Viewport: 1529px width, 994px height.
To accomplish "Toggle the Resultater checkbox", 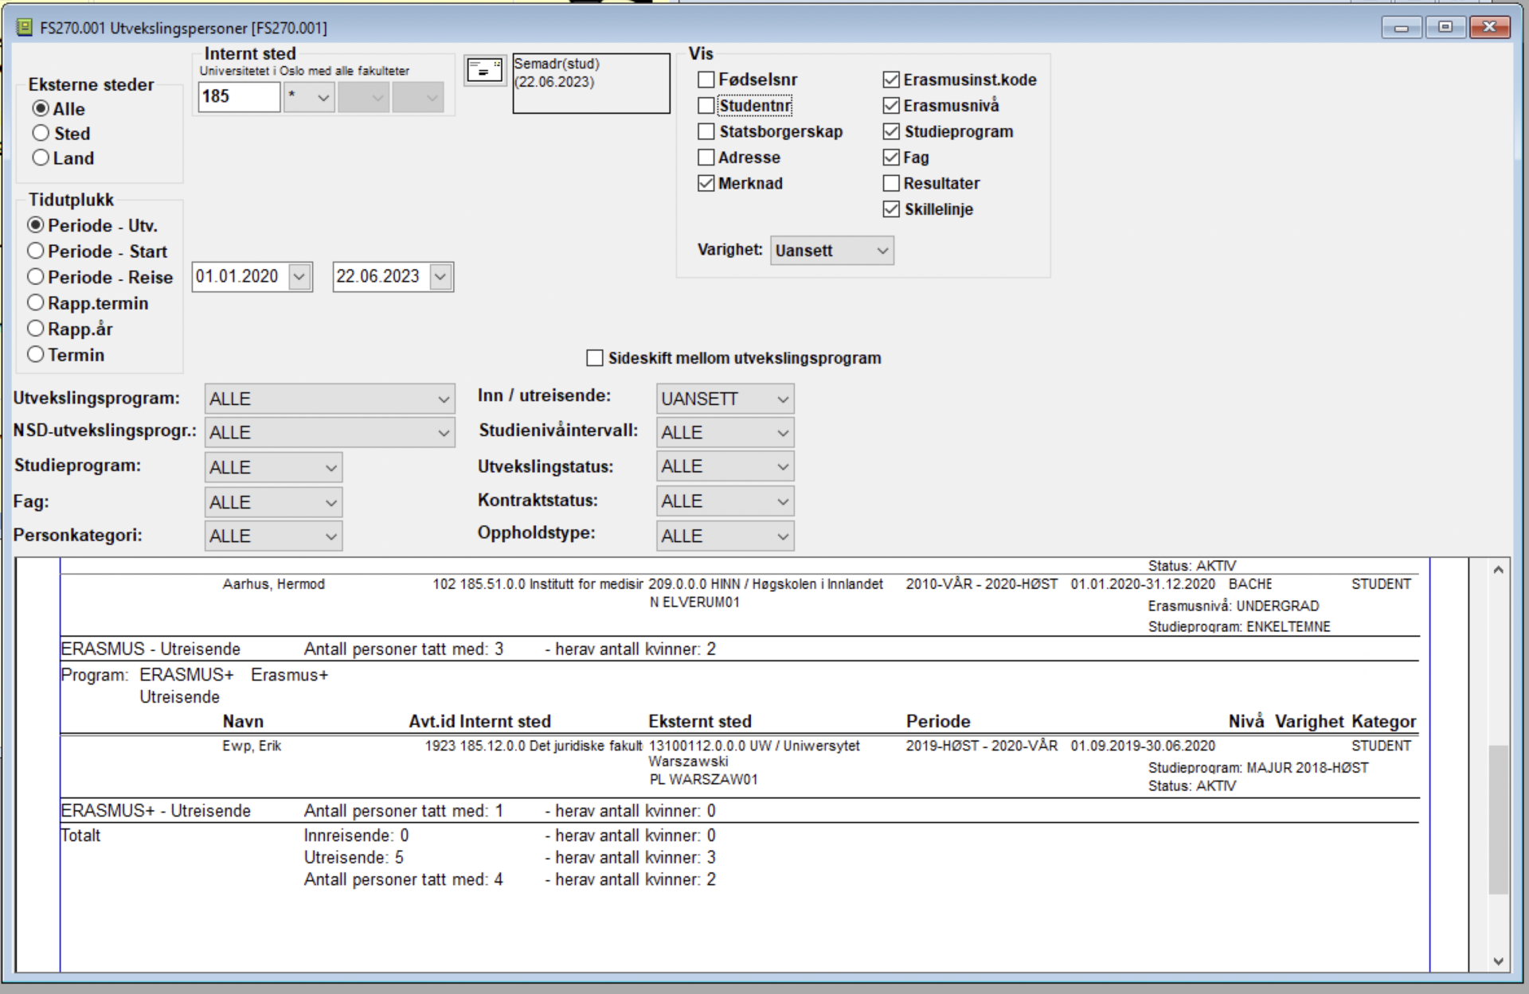I will [x=891, y=183].
